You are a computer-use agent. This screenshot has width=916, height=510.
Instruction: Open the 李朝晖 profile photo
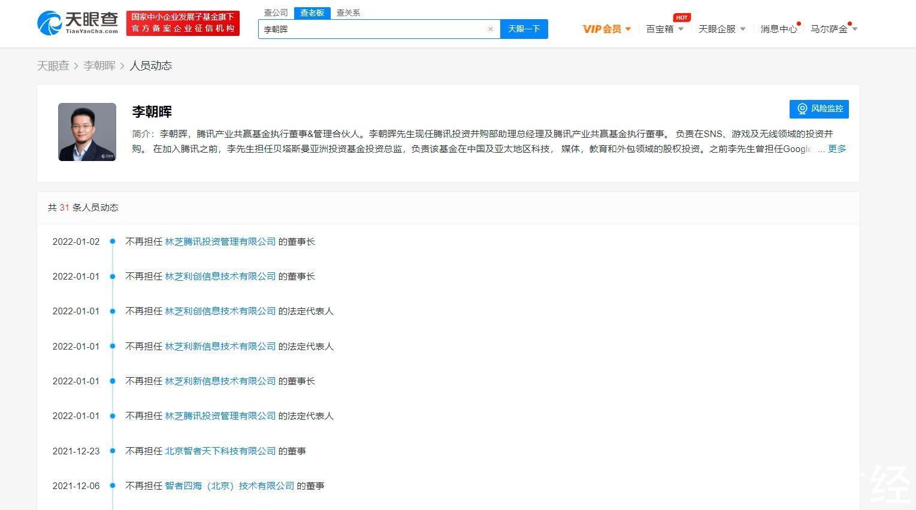[87, 132]
